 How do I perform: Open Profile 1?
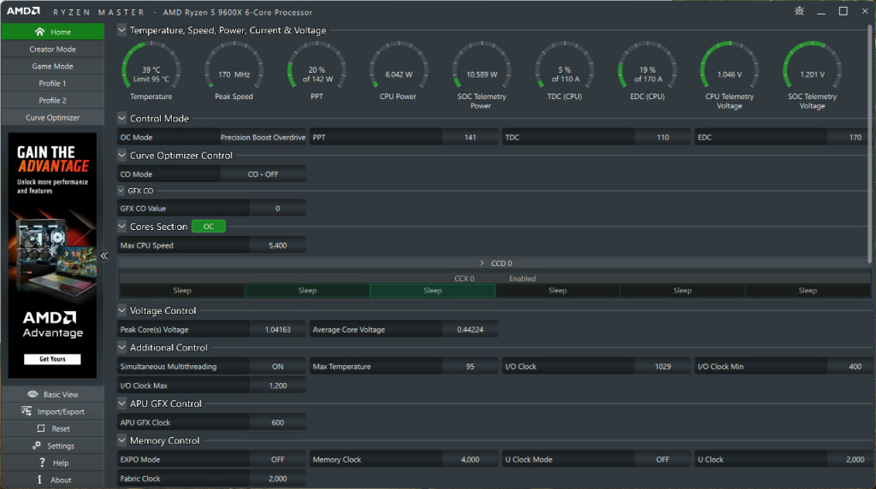52,83
